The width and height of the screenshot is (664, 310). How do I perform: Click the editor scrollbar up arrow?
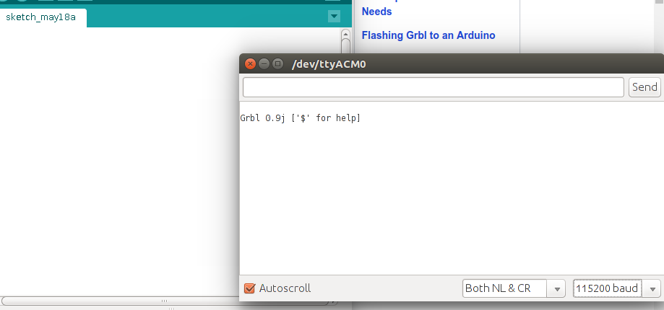point(345,34)
